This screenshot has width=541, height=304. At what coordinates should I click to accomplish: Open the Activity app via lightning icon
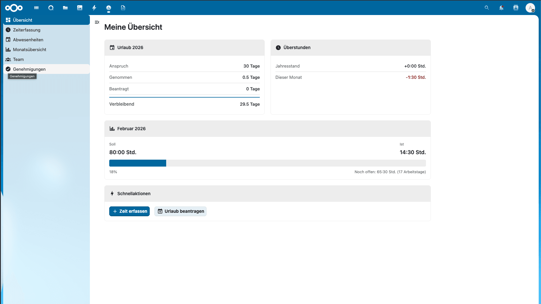94,8
